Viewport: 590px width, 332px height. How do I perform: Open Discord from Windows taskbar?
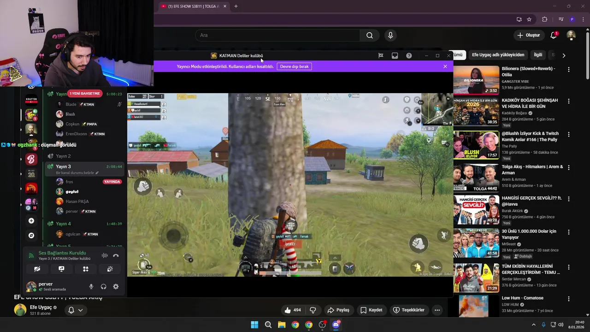coord(336,325)
